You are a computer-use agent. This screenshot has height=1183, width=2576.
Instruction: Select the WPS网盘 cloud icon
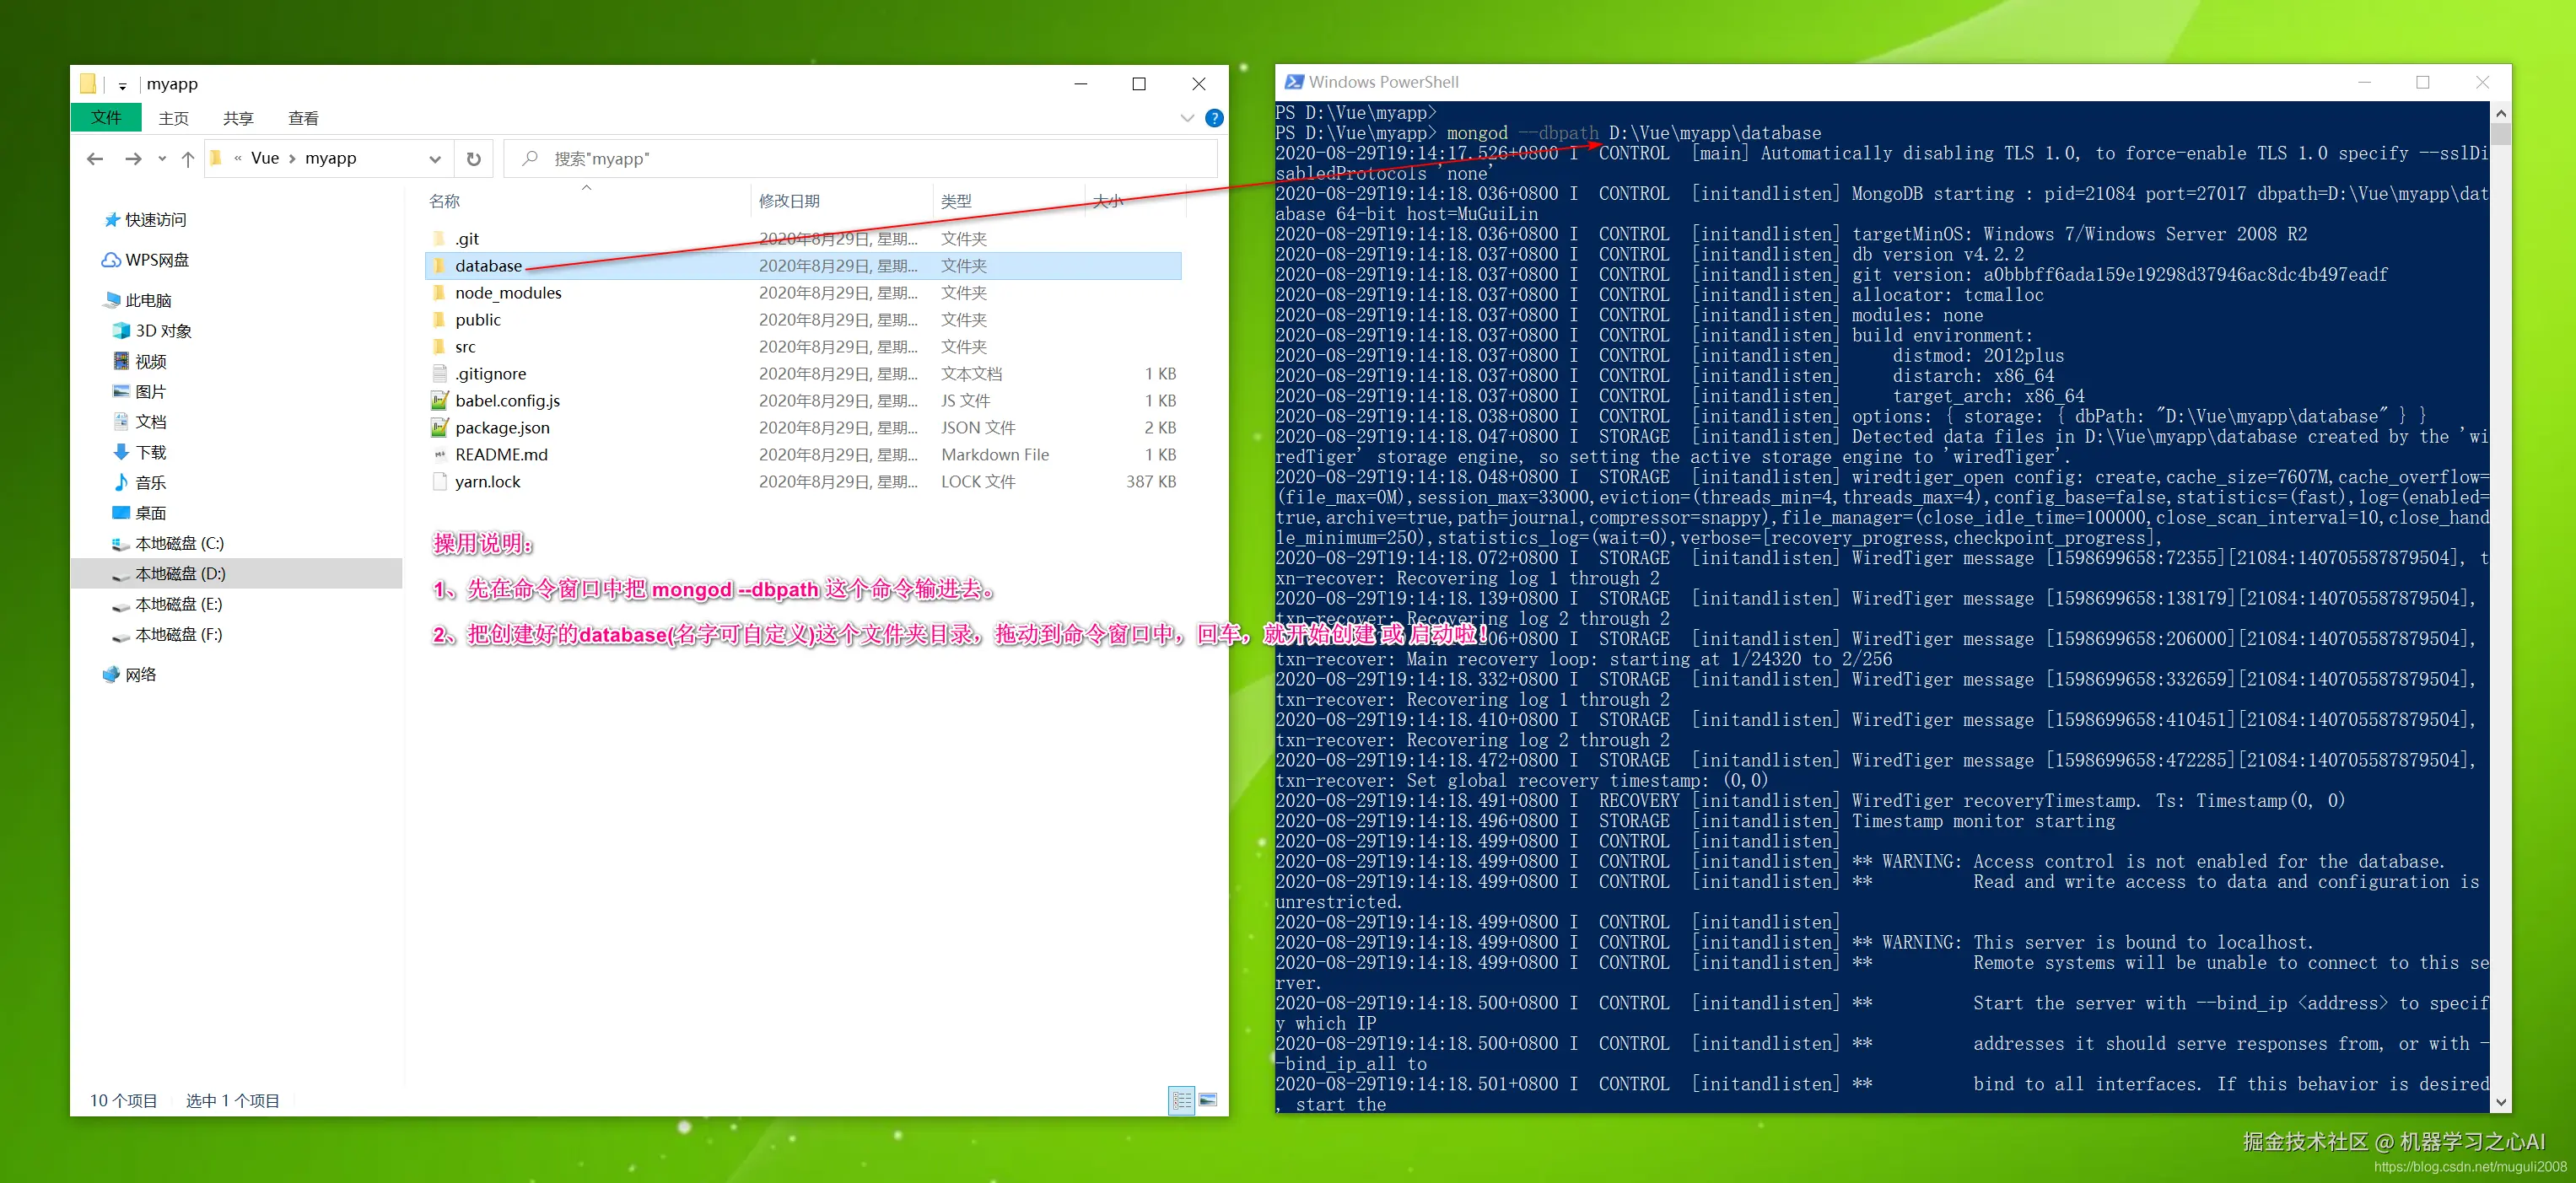[111, 260]
